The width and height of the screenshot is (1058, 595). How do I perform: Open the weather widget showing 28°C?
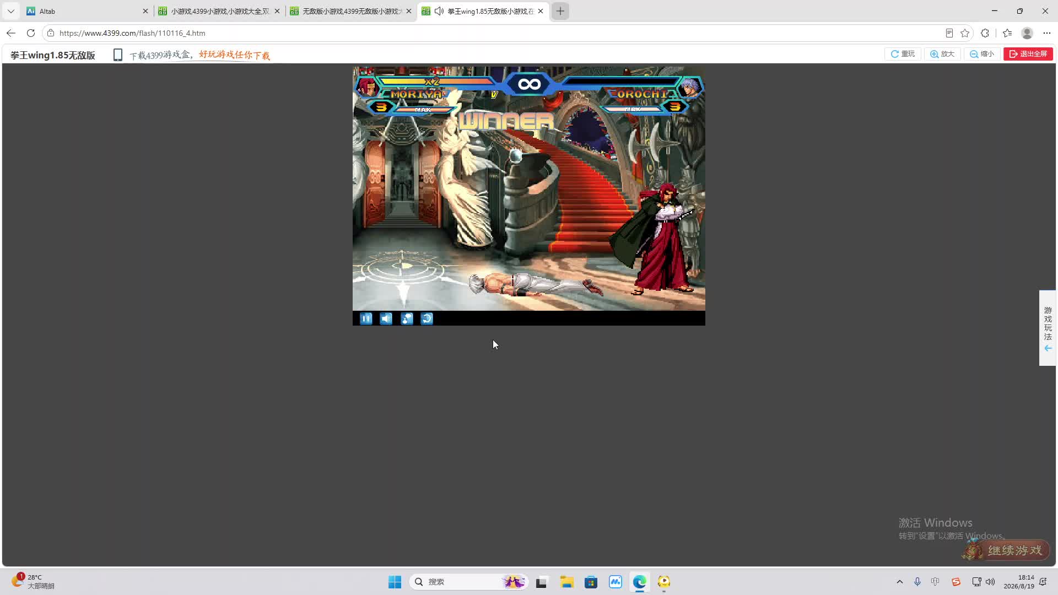point(34,581)
